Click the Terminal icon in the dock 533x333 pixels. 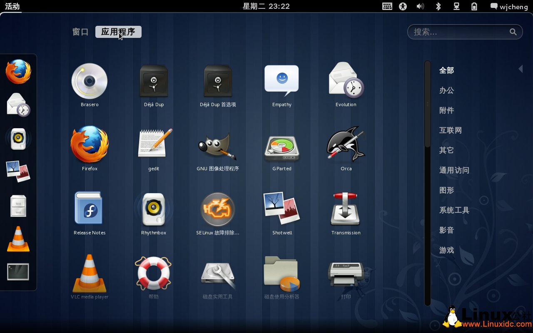coord(18,272)
